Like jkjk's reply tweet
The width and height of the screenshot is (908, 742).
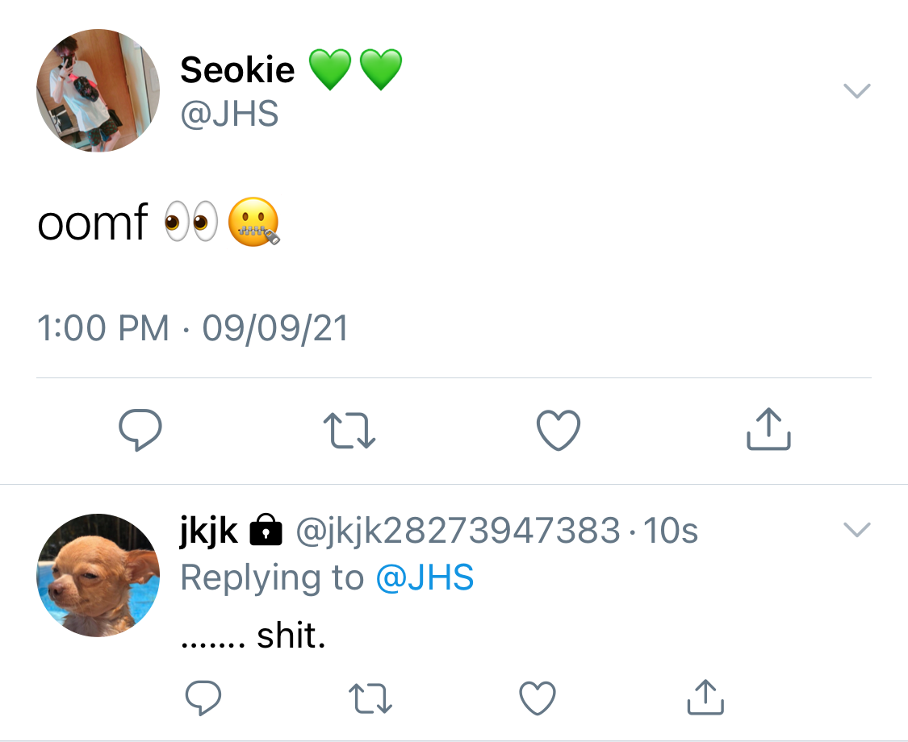[538, 698]
